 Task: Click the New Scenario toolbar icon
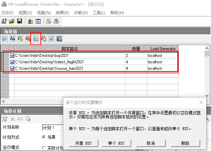pyautogui.click(x=4, y=21)
